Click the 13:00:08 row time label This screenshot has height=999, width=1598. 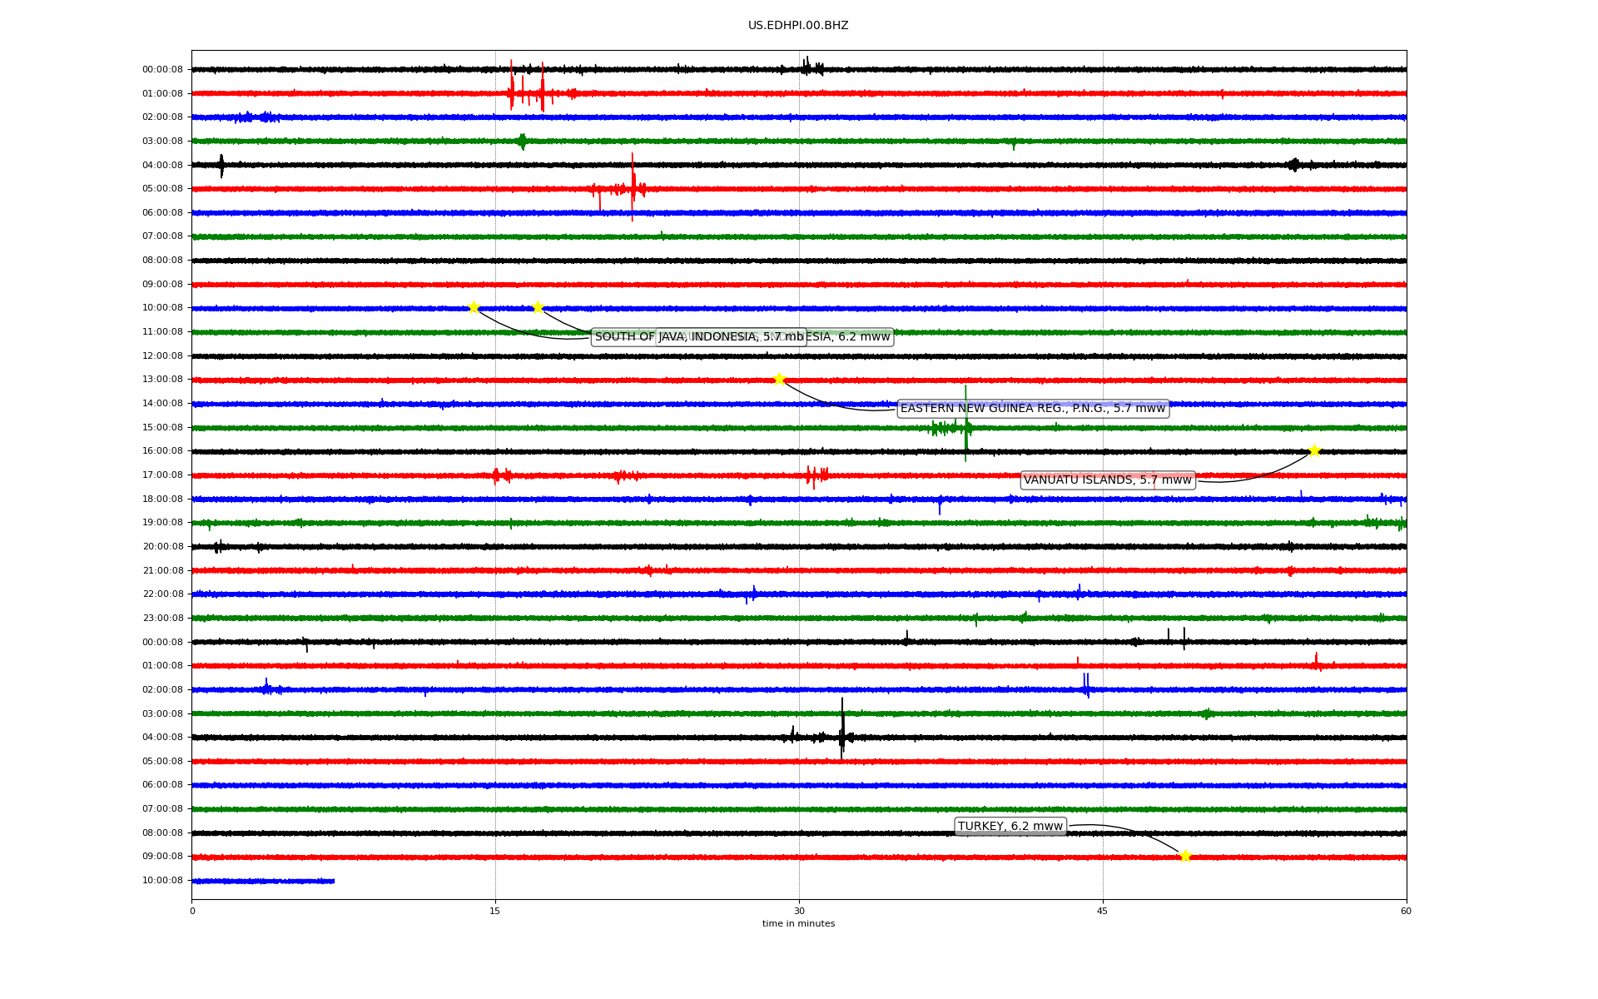pos(162,380)
